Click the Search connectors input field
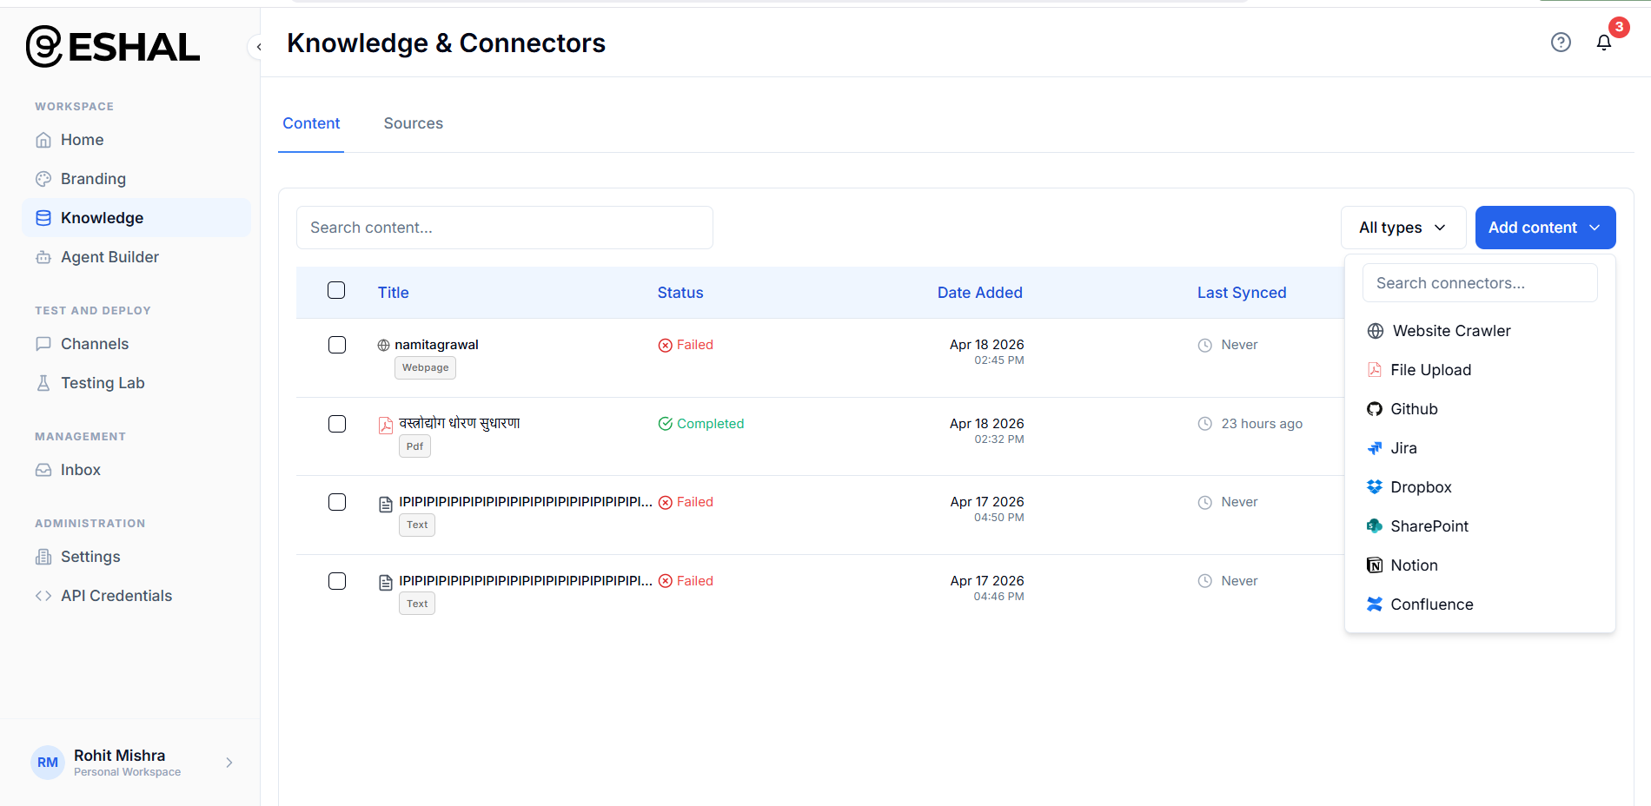Image resolution: width=1651 pixels, height=806 pixels. tap(1480, 282)
